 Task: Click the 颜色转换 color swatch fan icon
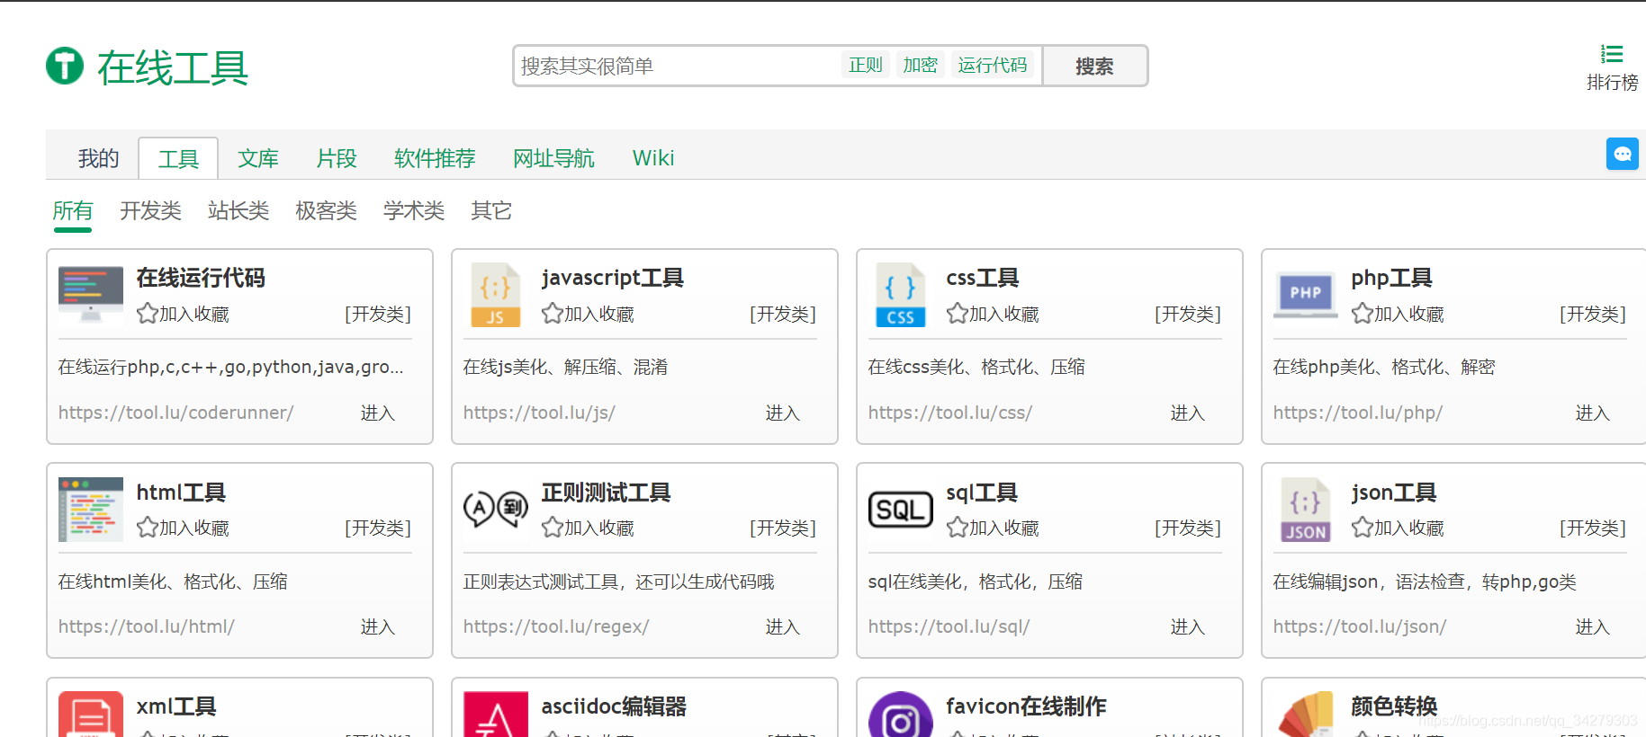click(1306, 715)
